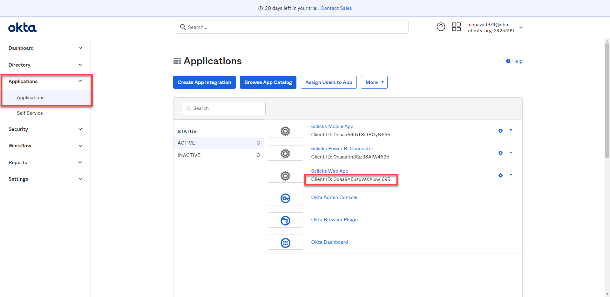Click the 6clicks Web App gear logo
Viewport: 610px width, 297px height.
click(x=285, y=176)
